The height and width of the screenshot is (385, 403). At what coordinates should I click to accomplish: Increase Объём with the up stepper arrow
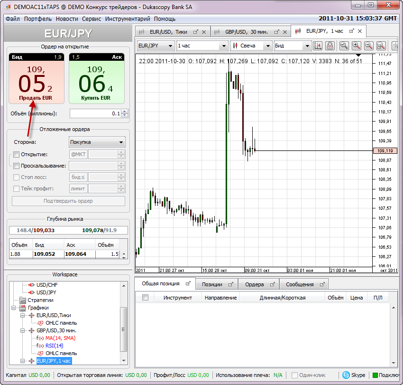coord(125,112)
